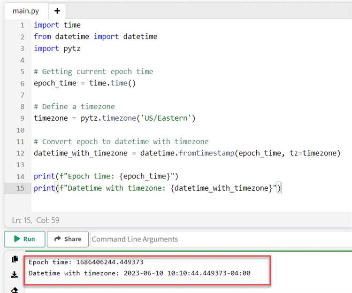Click the 'Epoch time: 1686406244.449373' output line

[x=86, y=262]
